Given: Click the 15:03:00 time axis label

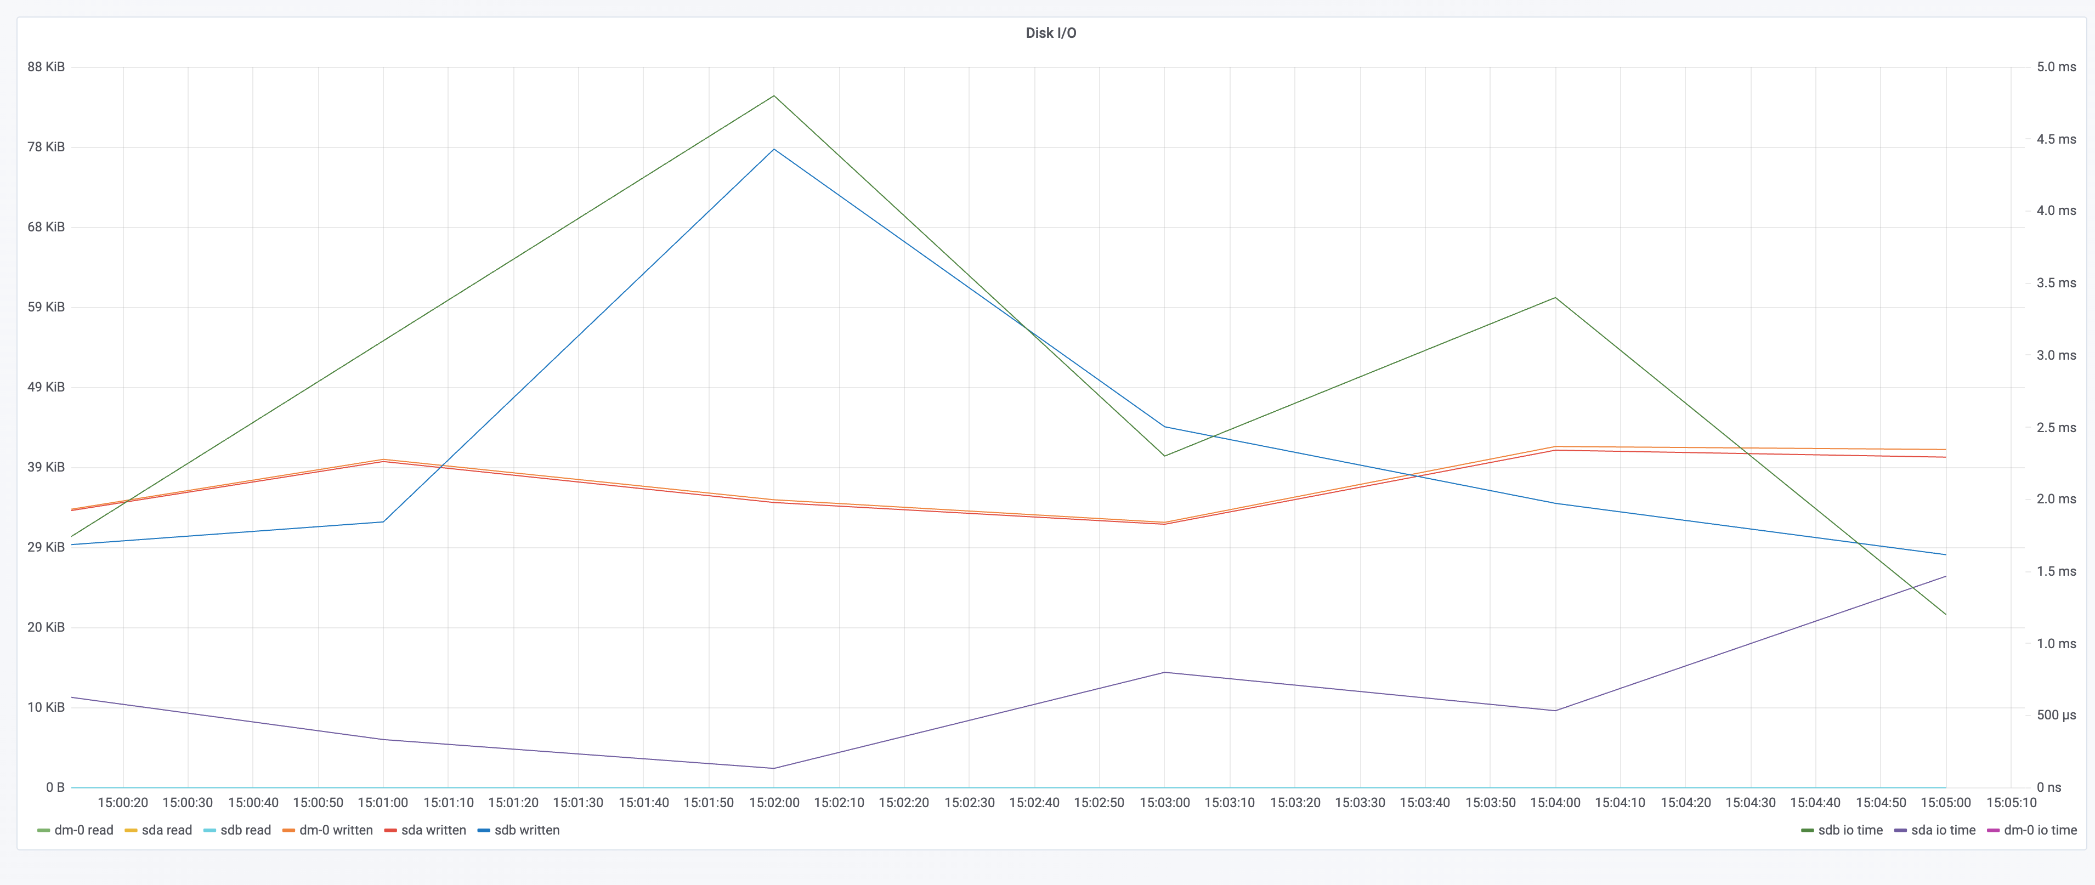Looking at the screenshot, I should point(1164,803).
